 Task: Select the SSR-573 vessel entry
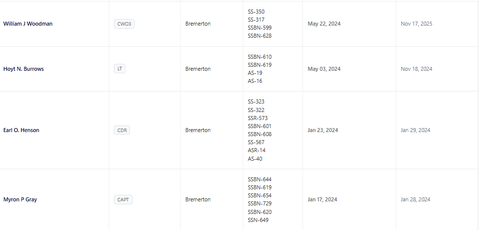pos(257,118)
